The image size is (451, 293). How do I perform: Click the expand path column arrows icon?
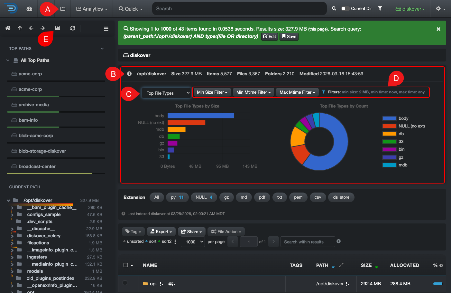(341, 265)
